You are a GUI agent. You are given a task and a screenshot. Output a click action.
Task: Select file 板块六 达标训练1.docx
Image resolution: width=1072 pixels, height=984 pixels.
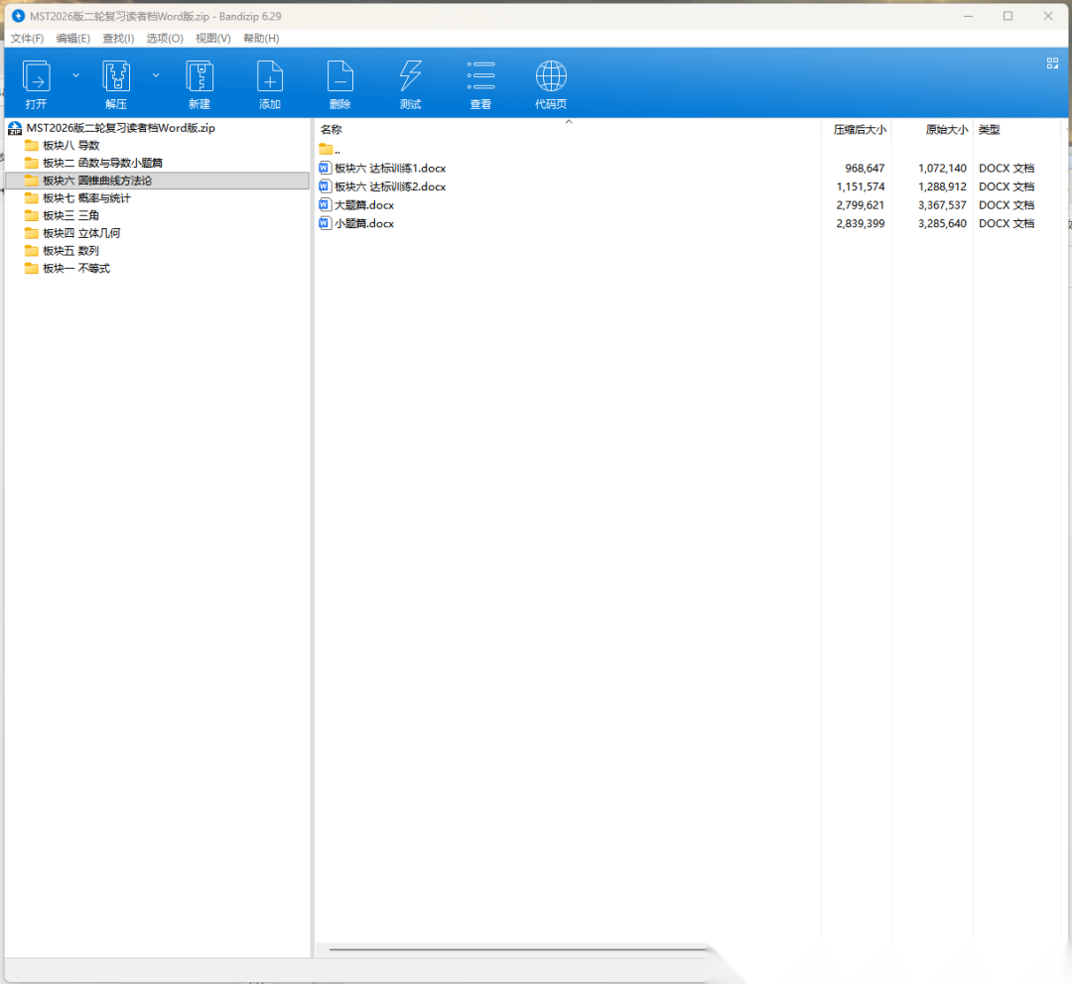pos(389,169)
